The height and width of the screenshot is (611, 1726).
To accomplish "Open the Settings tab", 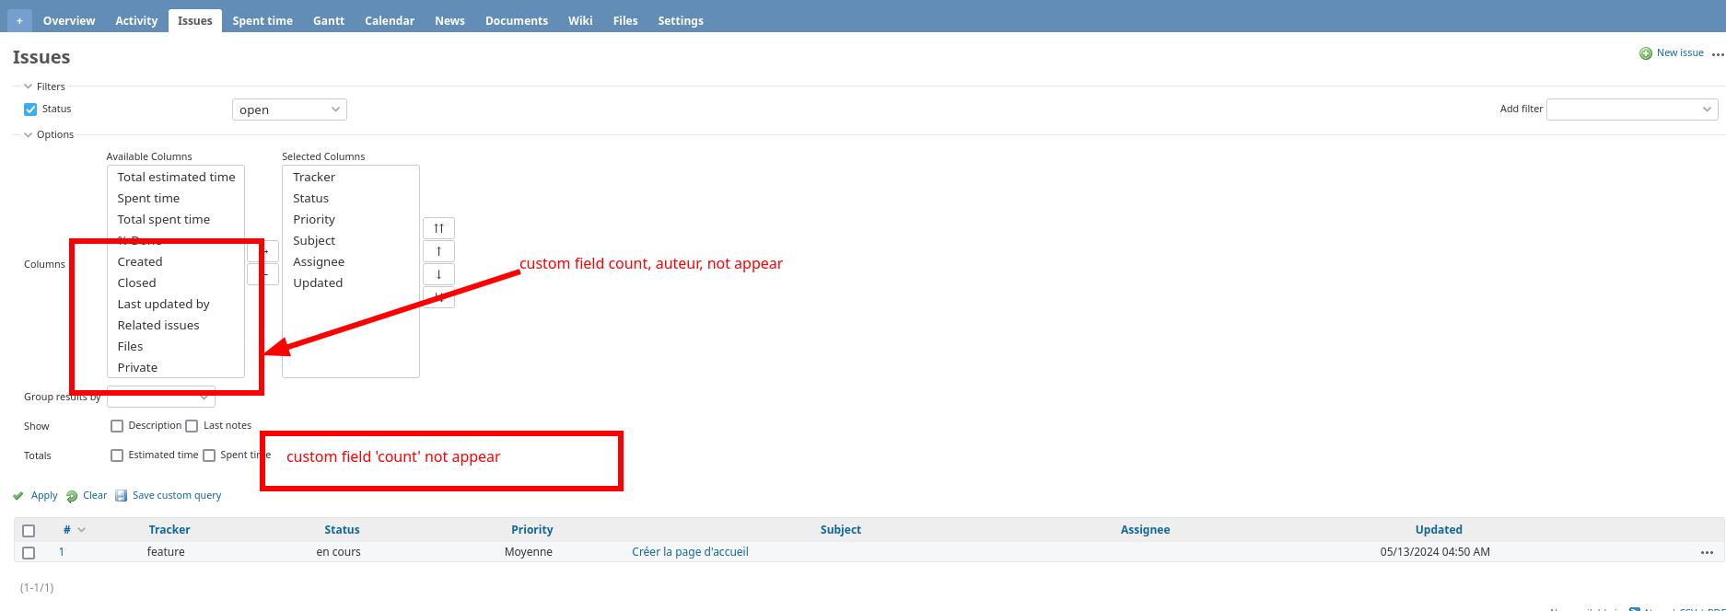I will [681, 20].
